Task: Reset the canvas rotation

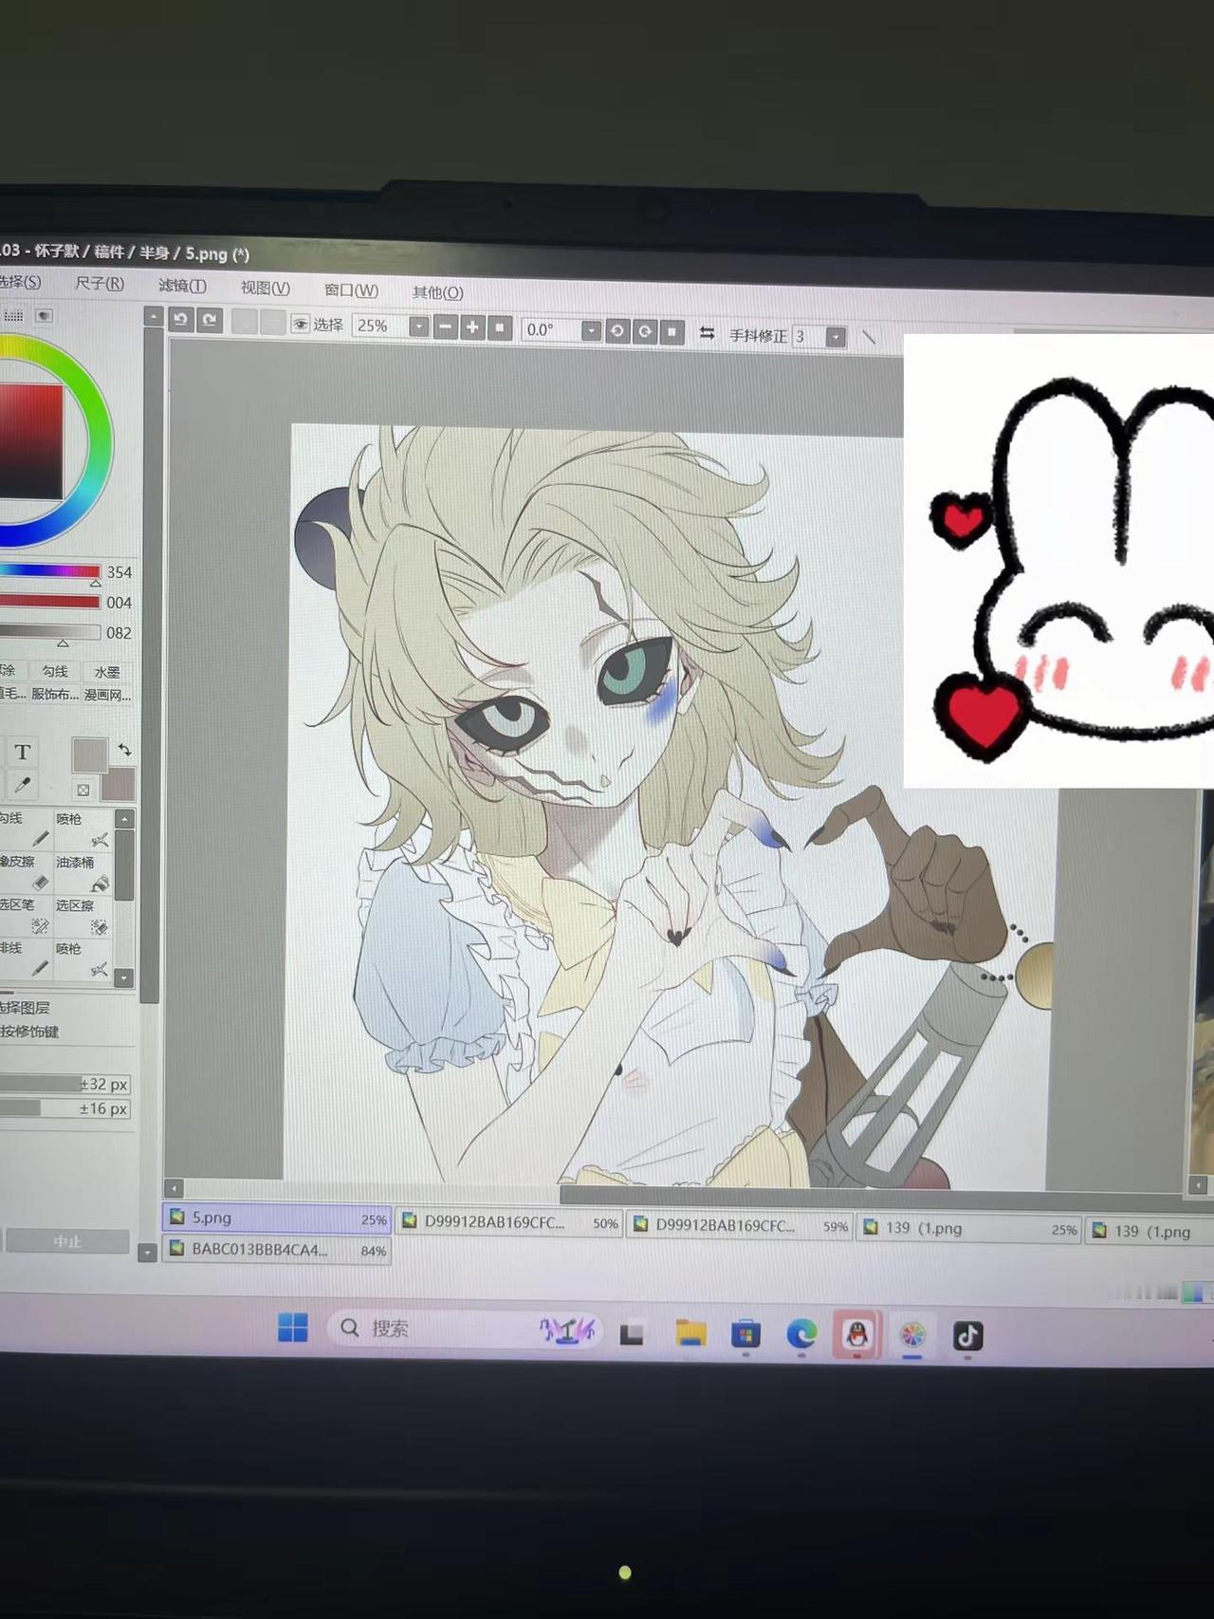Action: click(x=672, y=332)
